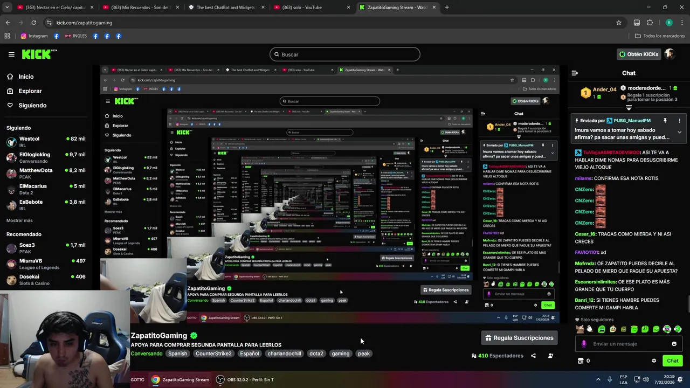
Task: Share the stream via share icon
Action: [533, 356]
